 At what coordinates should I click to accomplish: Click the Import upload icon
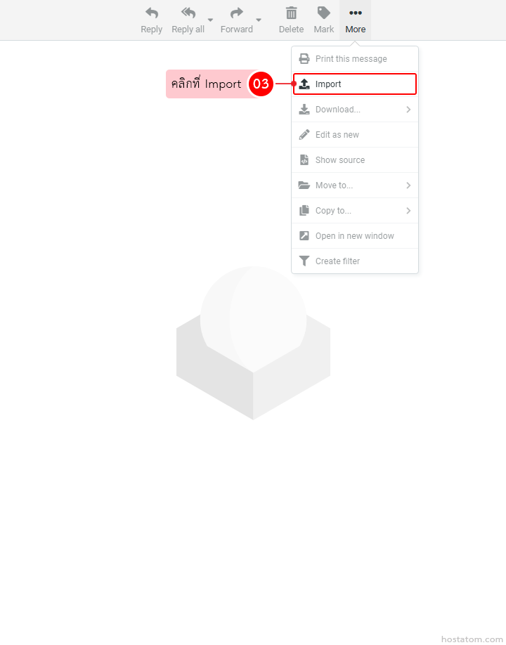tap(304, 84)
